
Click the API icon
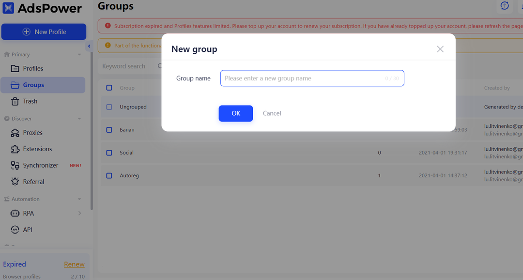[15, 230]
